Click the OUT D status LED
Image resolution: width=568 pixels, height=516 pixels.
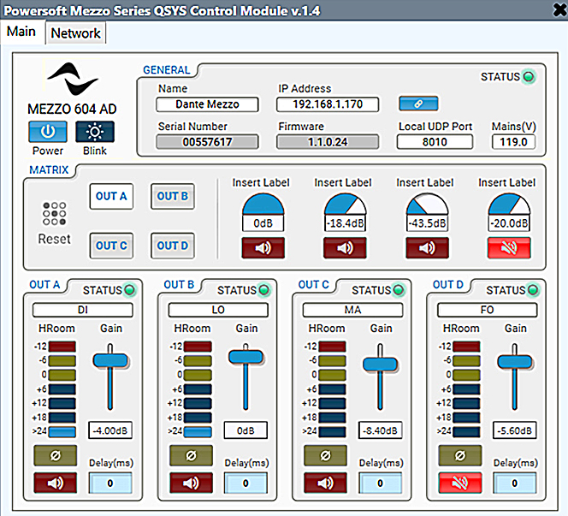click(x=533, y=290)
